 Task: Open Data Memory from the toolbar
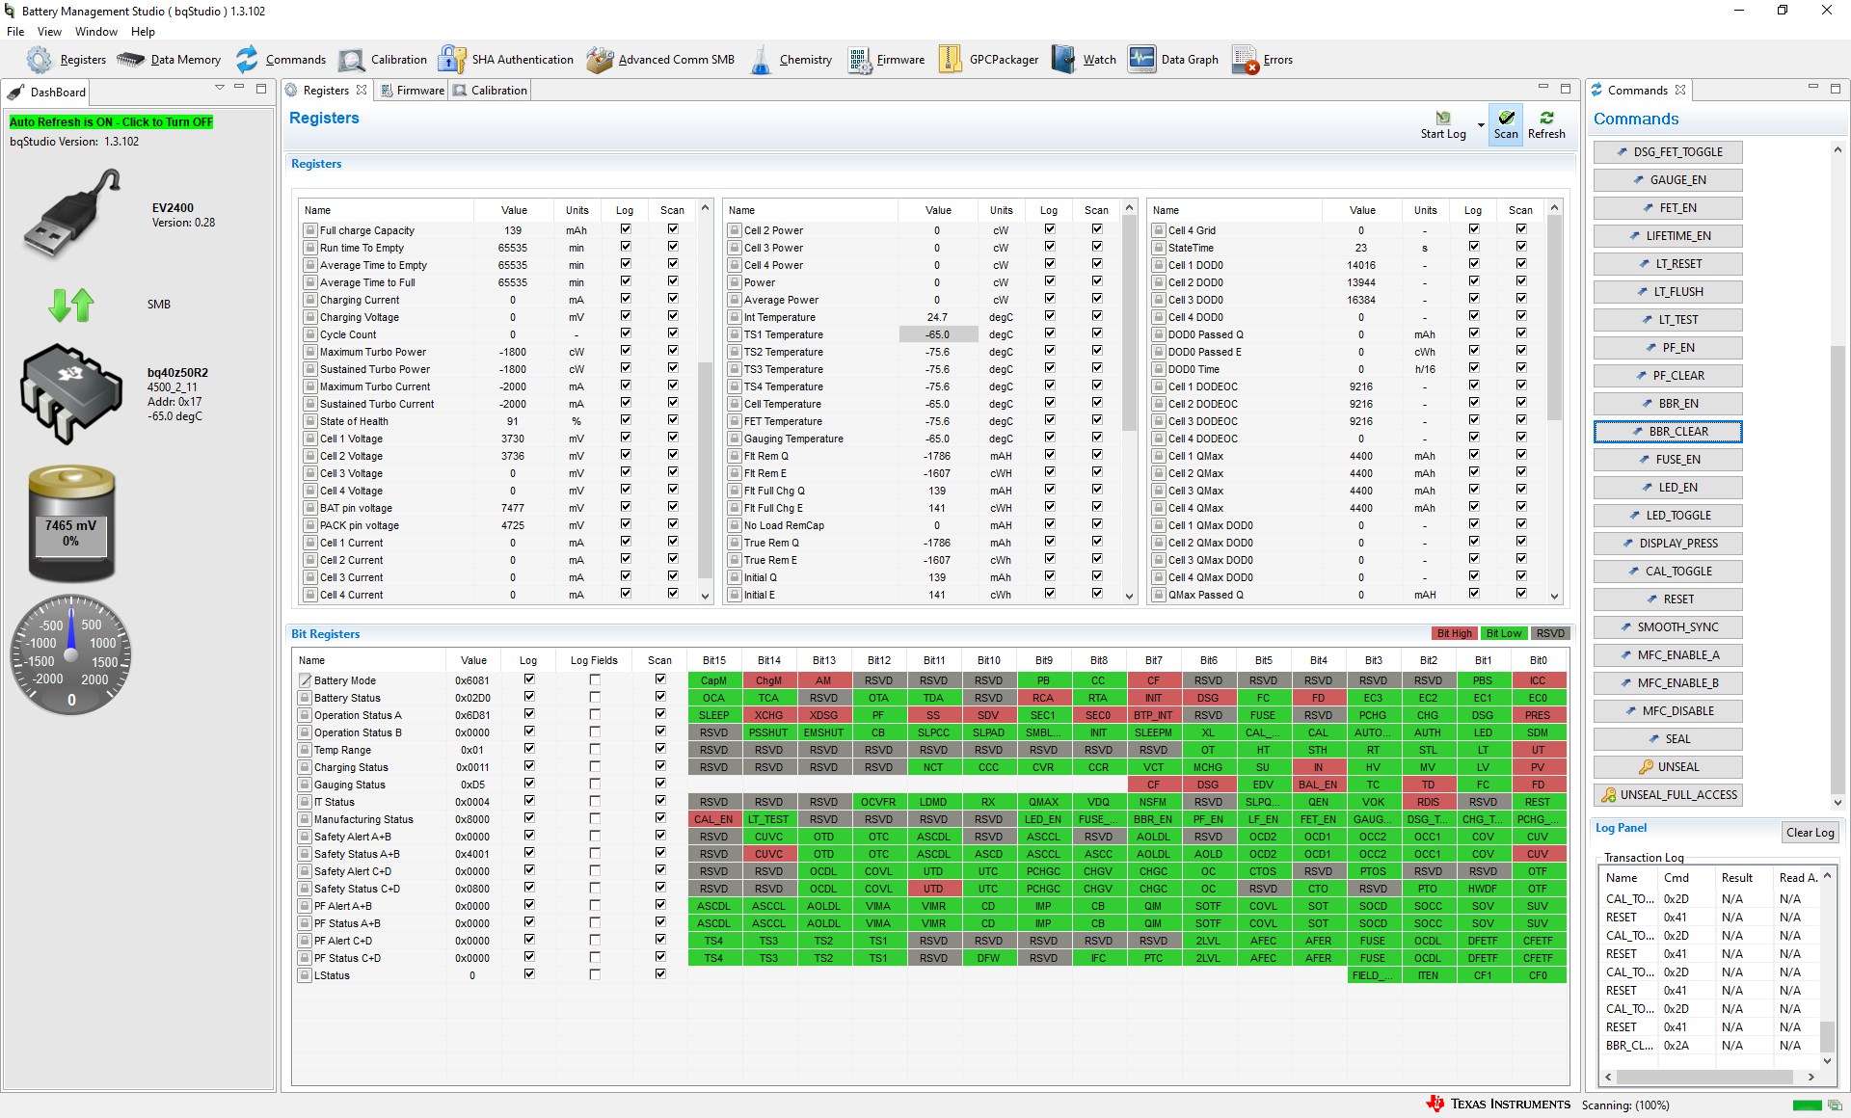coord(169,60)
